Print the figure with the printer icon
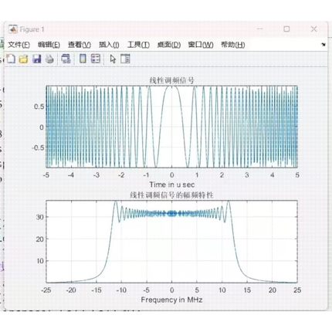Screen dimensions: 332x332 tap(49, 59)
